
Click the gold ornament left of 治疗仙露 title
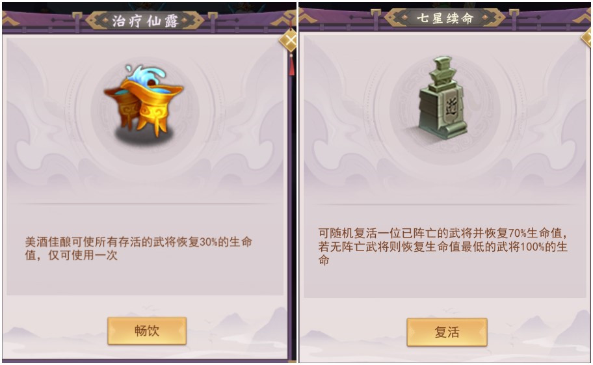(x=97, y=20)
